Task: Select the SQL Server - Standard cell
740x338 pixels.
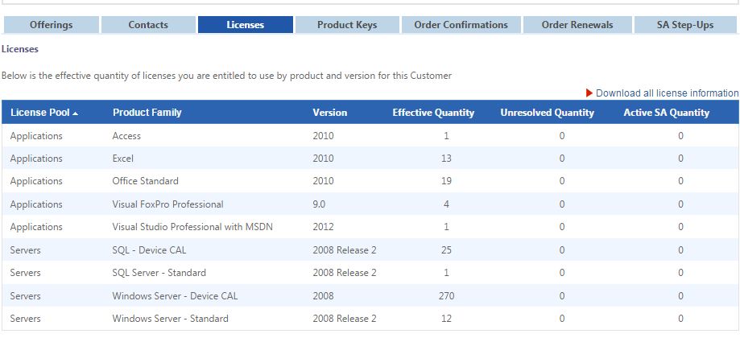Action: tap(159, 273)
